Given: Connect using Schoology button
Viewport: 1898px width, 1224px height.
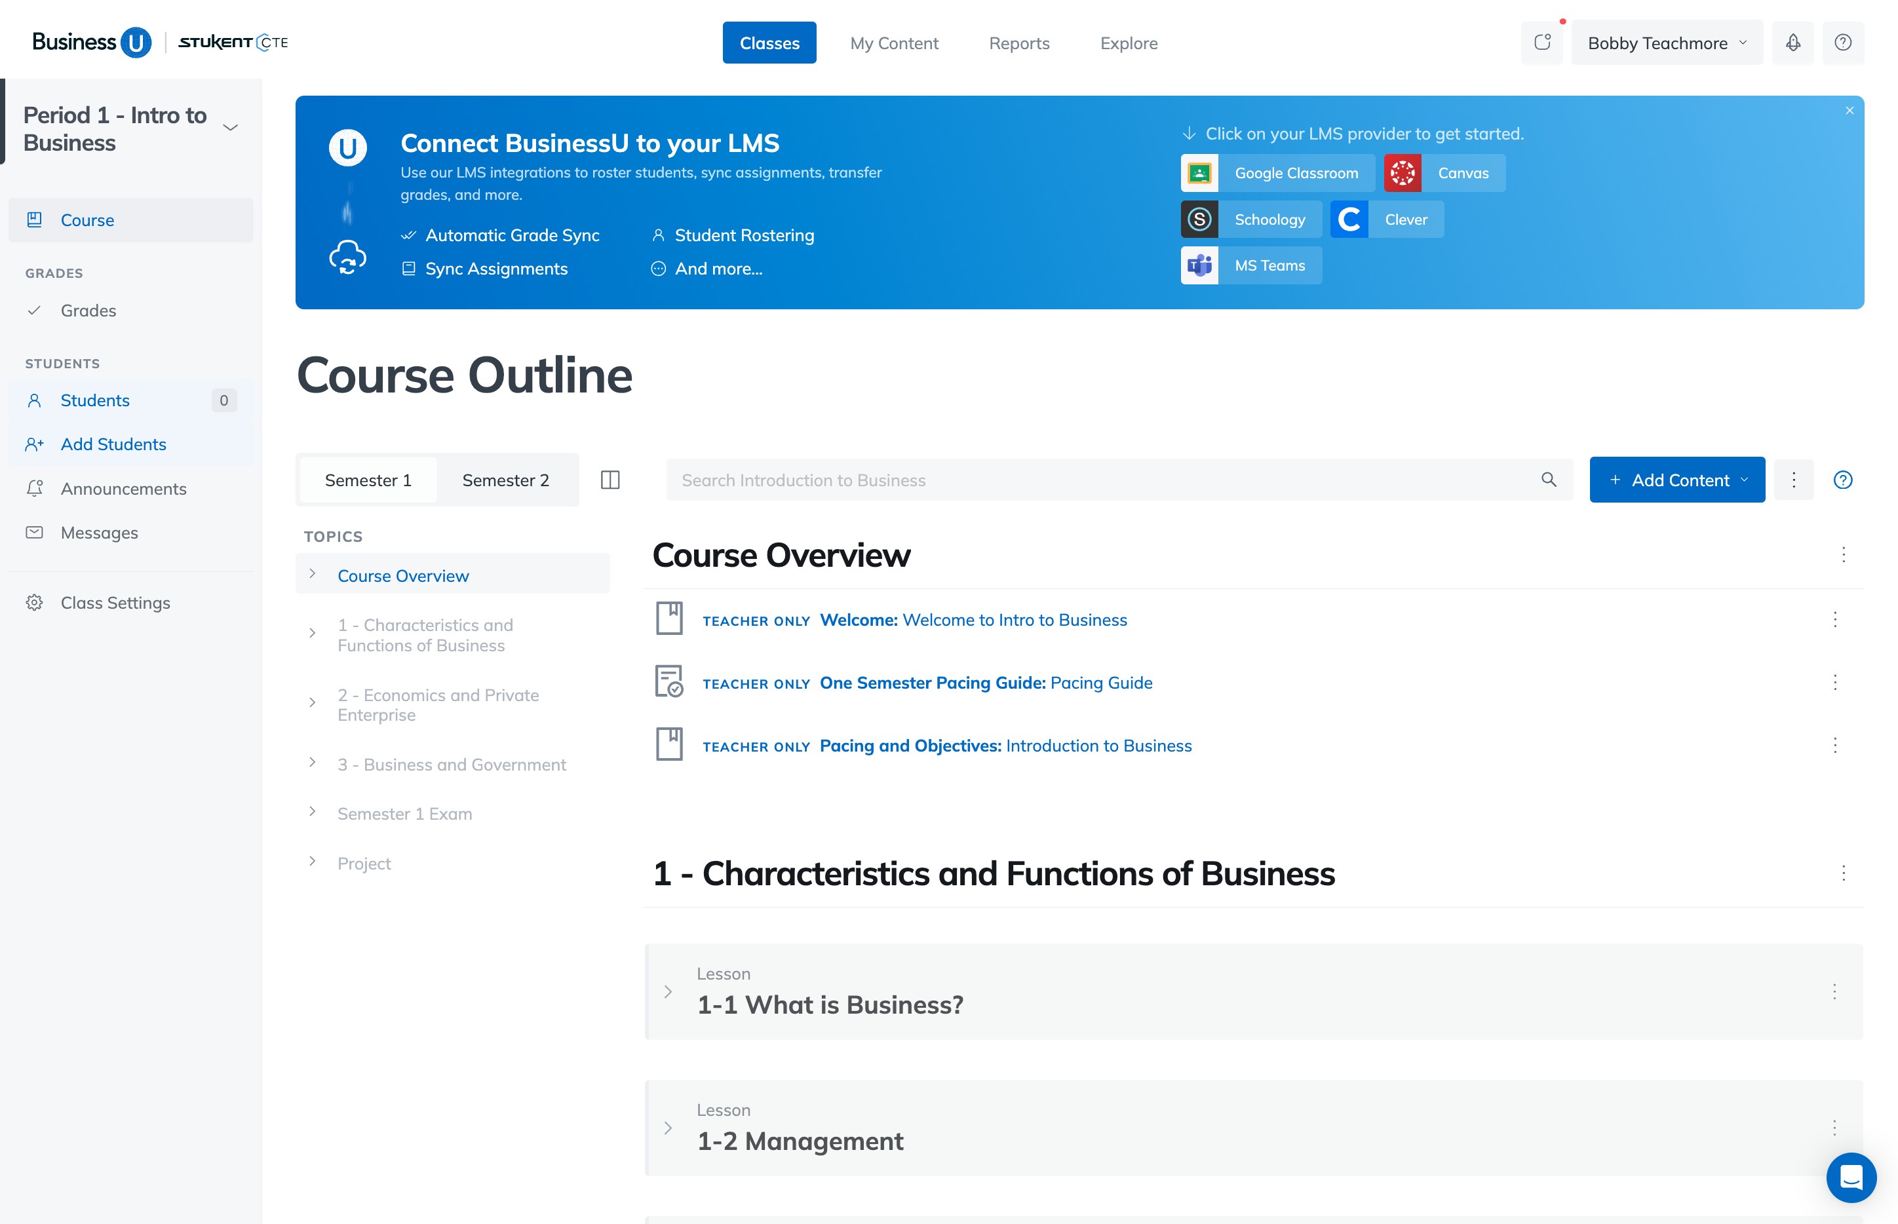Looking at the screenshot, I should point(1252,220).
